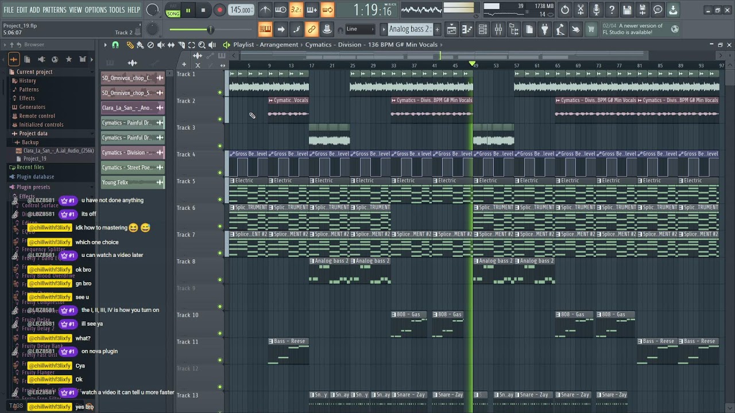Toggle the playlist snap magnet

point(115,45)
